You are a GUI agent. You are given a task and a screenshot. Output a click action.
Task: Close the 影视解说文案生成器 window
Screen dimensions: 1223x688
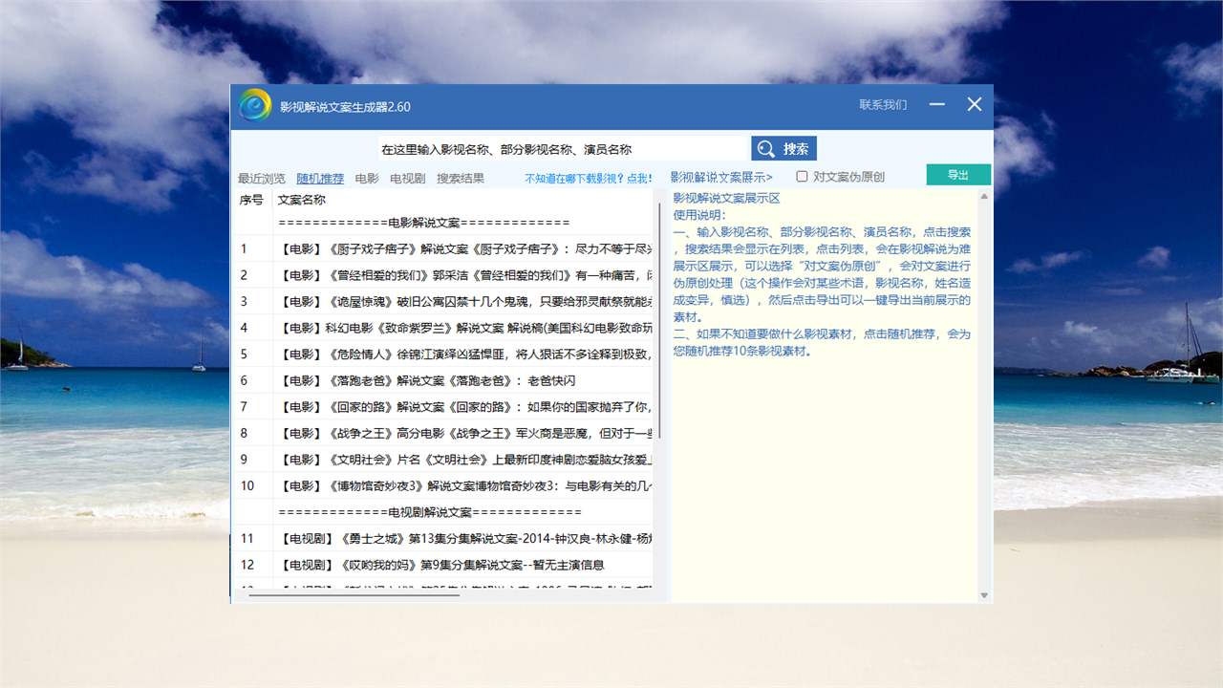pos(974,104)
